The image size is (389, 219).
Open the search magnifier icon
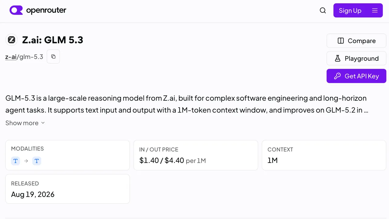[323, 11]
